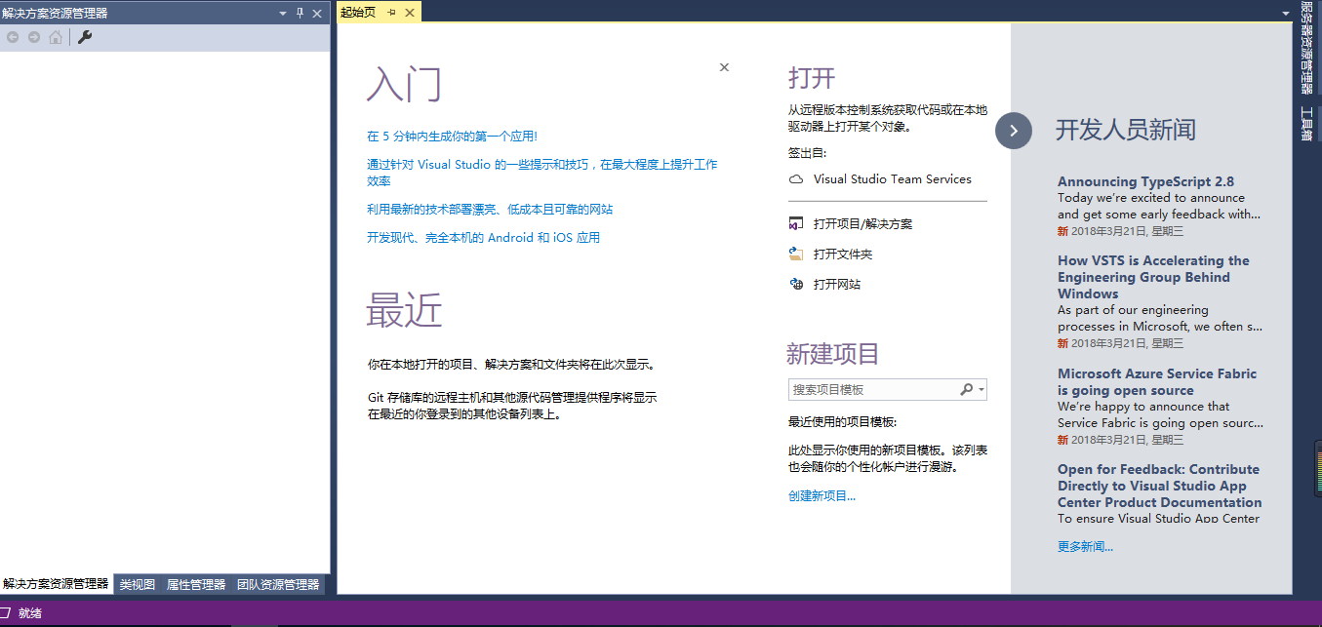This screenshot has height=627, width=1322.
Task: Open the Visual Studio 提示和技巧 link
Action: click(x=541, y=173)
